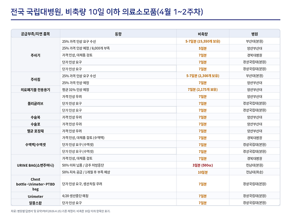Click the '알콜스왑' item cell
291x223 pixels.
coord(35,203)
